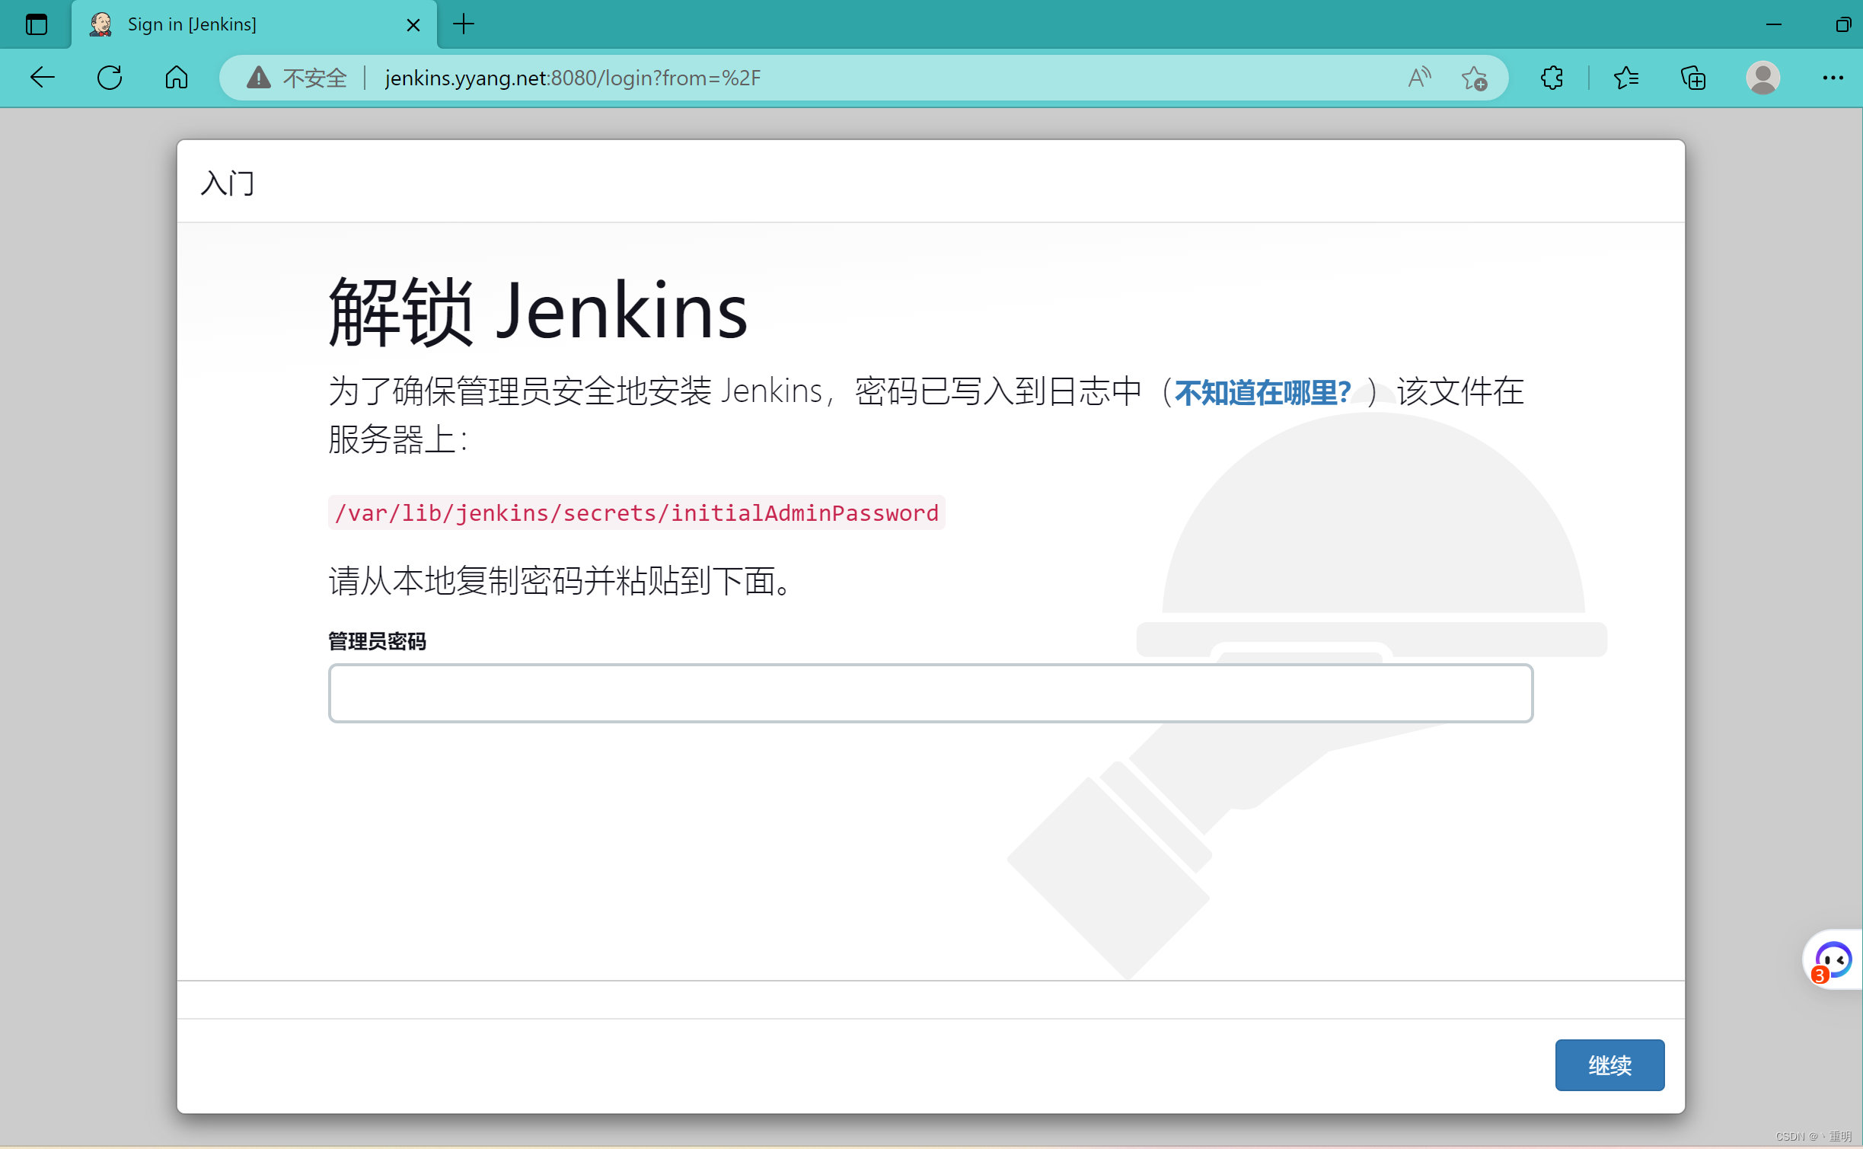Screen dimensions: 1863x1149
Task: Open a new browser tab
Action: 464,24
